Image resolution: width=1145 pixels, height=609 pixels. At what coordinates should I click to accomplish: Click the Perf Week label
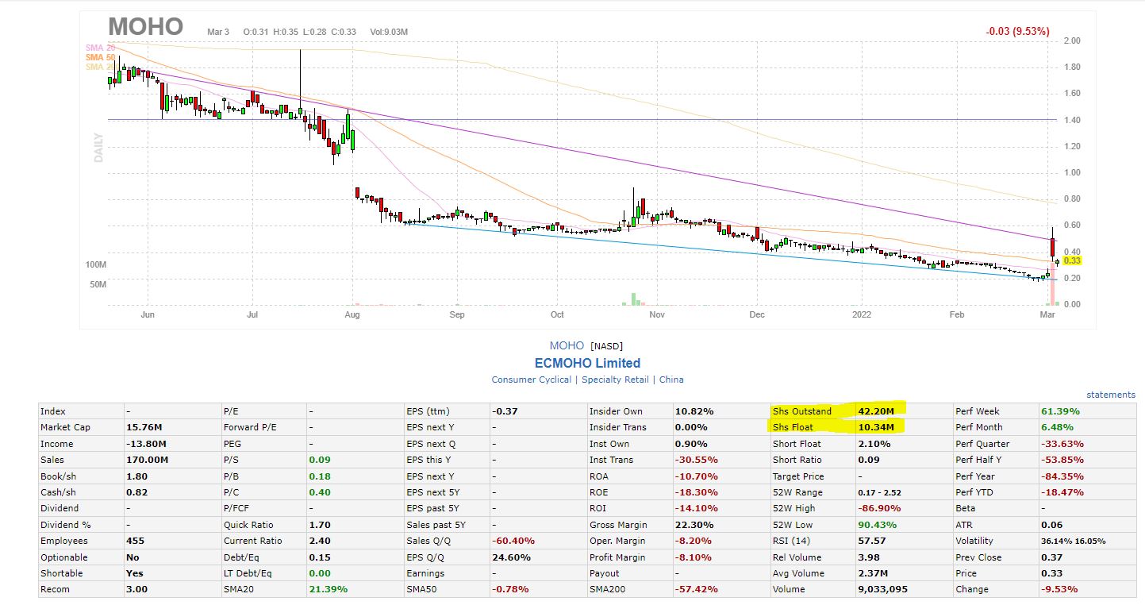pyautogui.click(x=978, y=411)
